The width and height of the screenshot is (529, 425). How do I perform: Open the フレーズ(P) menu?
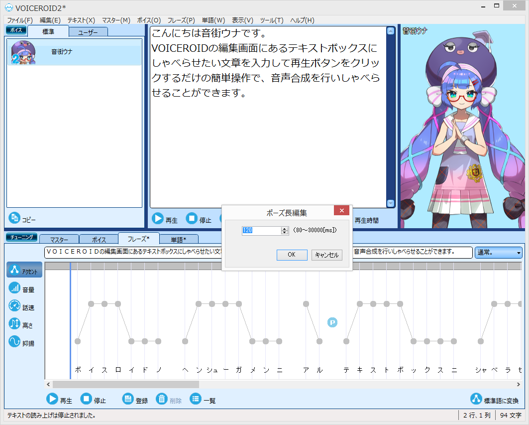[182, 20]
